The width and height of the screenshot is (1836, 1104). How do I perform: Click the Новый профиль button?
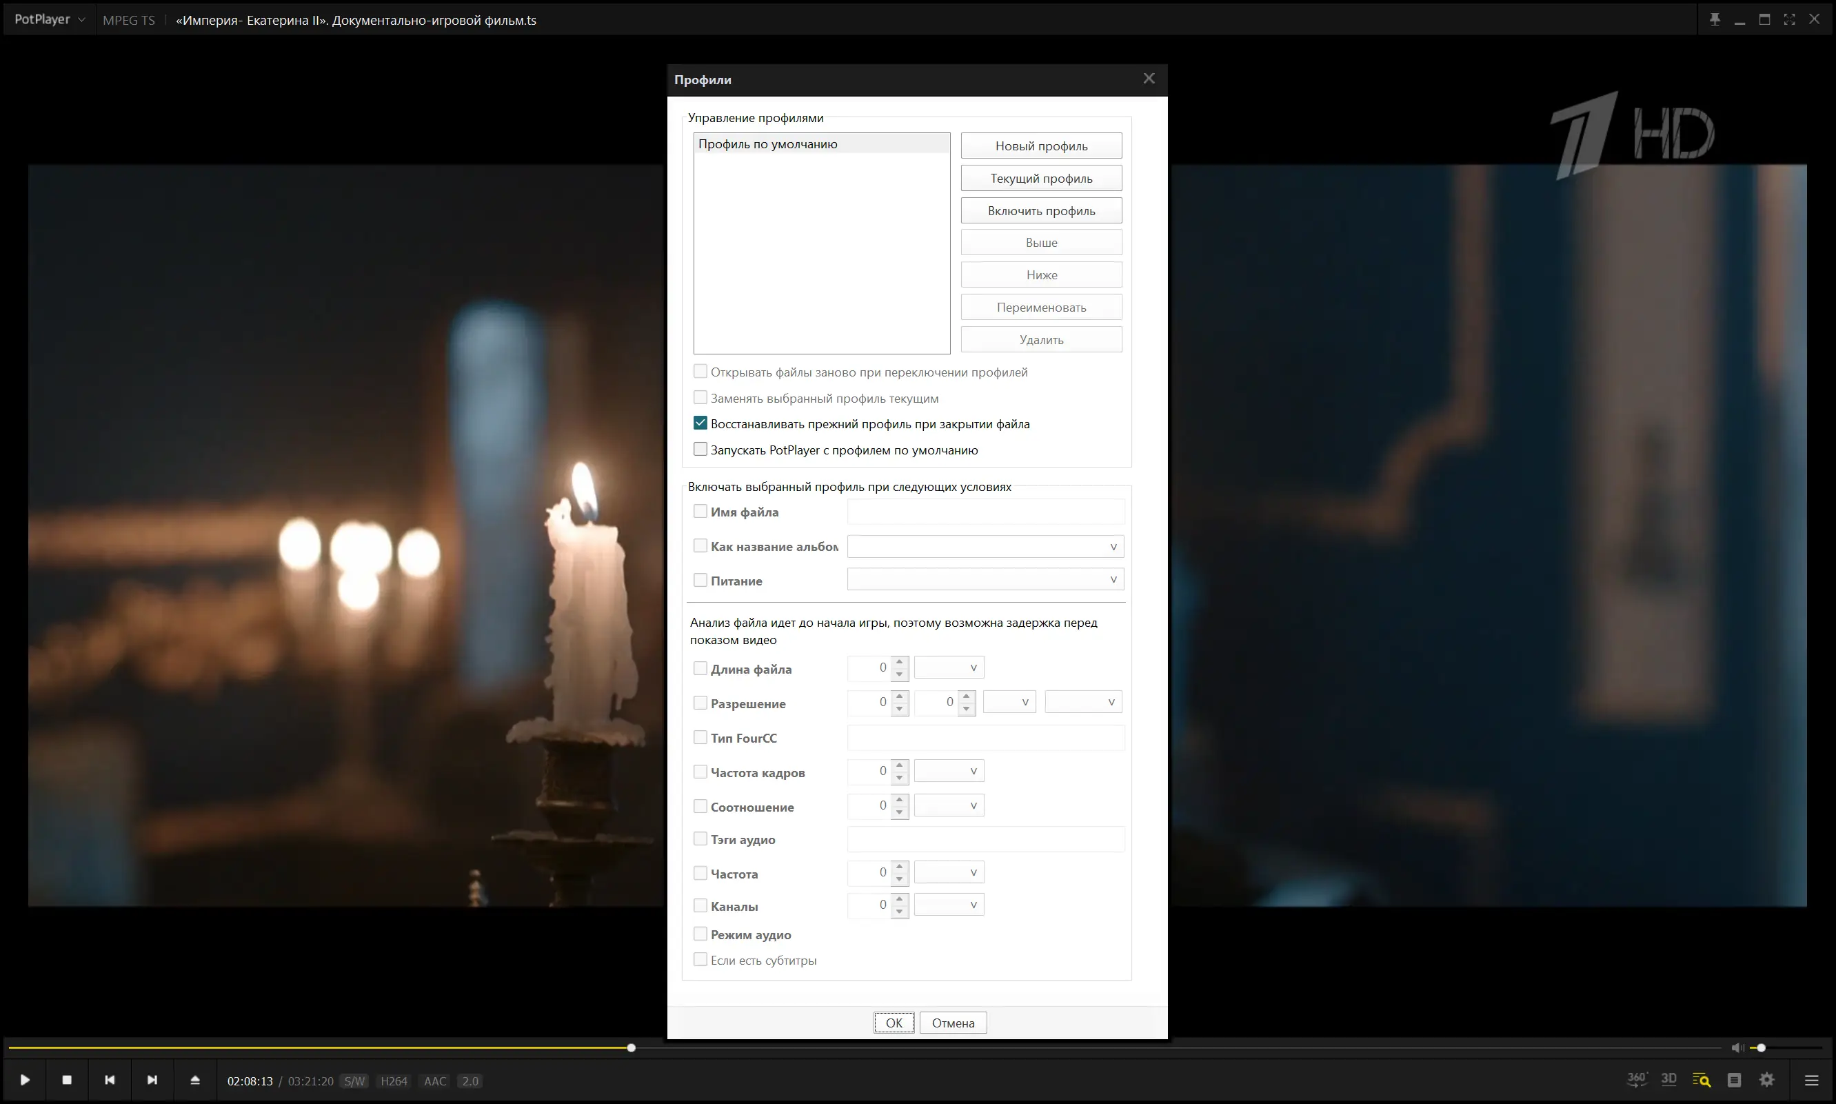point(1040,145)
